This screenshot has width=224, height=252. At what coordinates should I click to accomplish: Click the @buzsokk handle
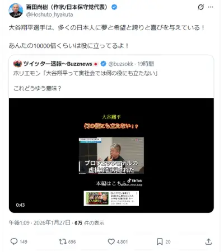120,64
